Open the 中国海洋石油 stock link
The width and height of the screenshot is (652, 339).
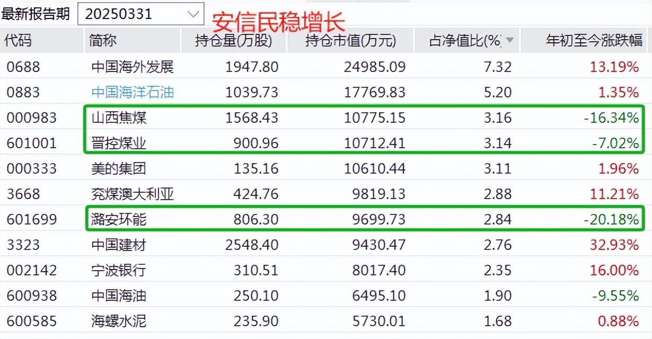point(133,92)
